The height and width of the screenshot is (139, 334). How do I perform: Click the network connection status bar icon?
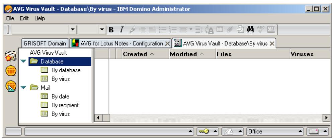(x=229, y=132)
